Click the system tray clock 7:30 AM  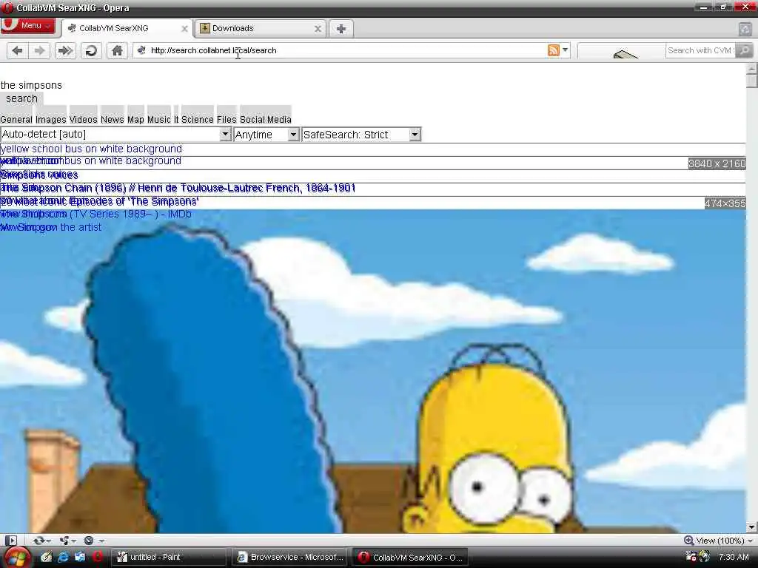734,557
